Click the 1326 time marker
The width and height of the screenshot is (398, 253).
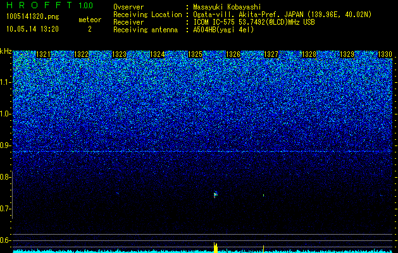pyautogui.click(x=233, y=54)
